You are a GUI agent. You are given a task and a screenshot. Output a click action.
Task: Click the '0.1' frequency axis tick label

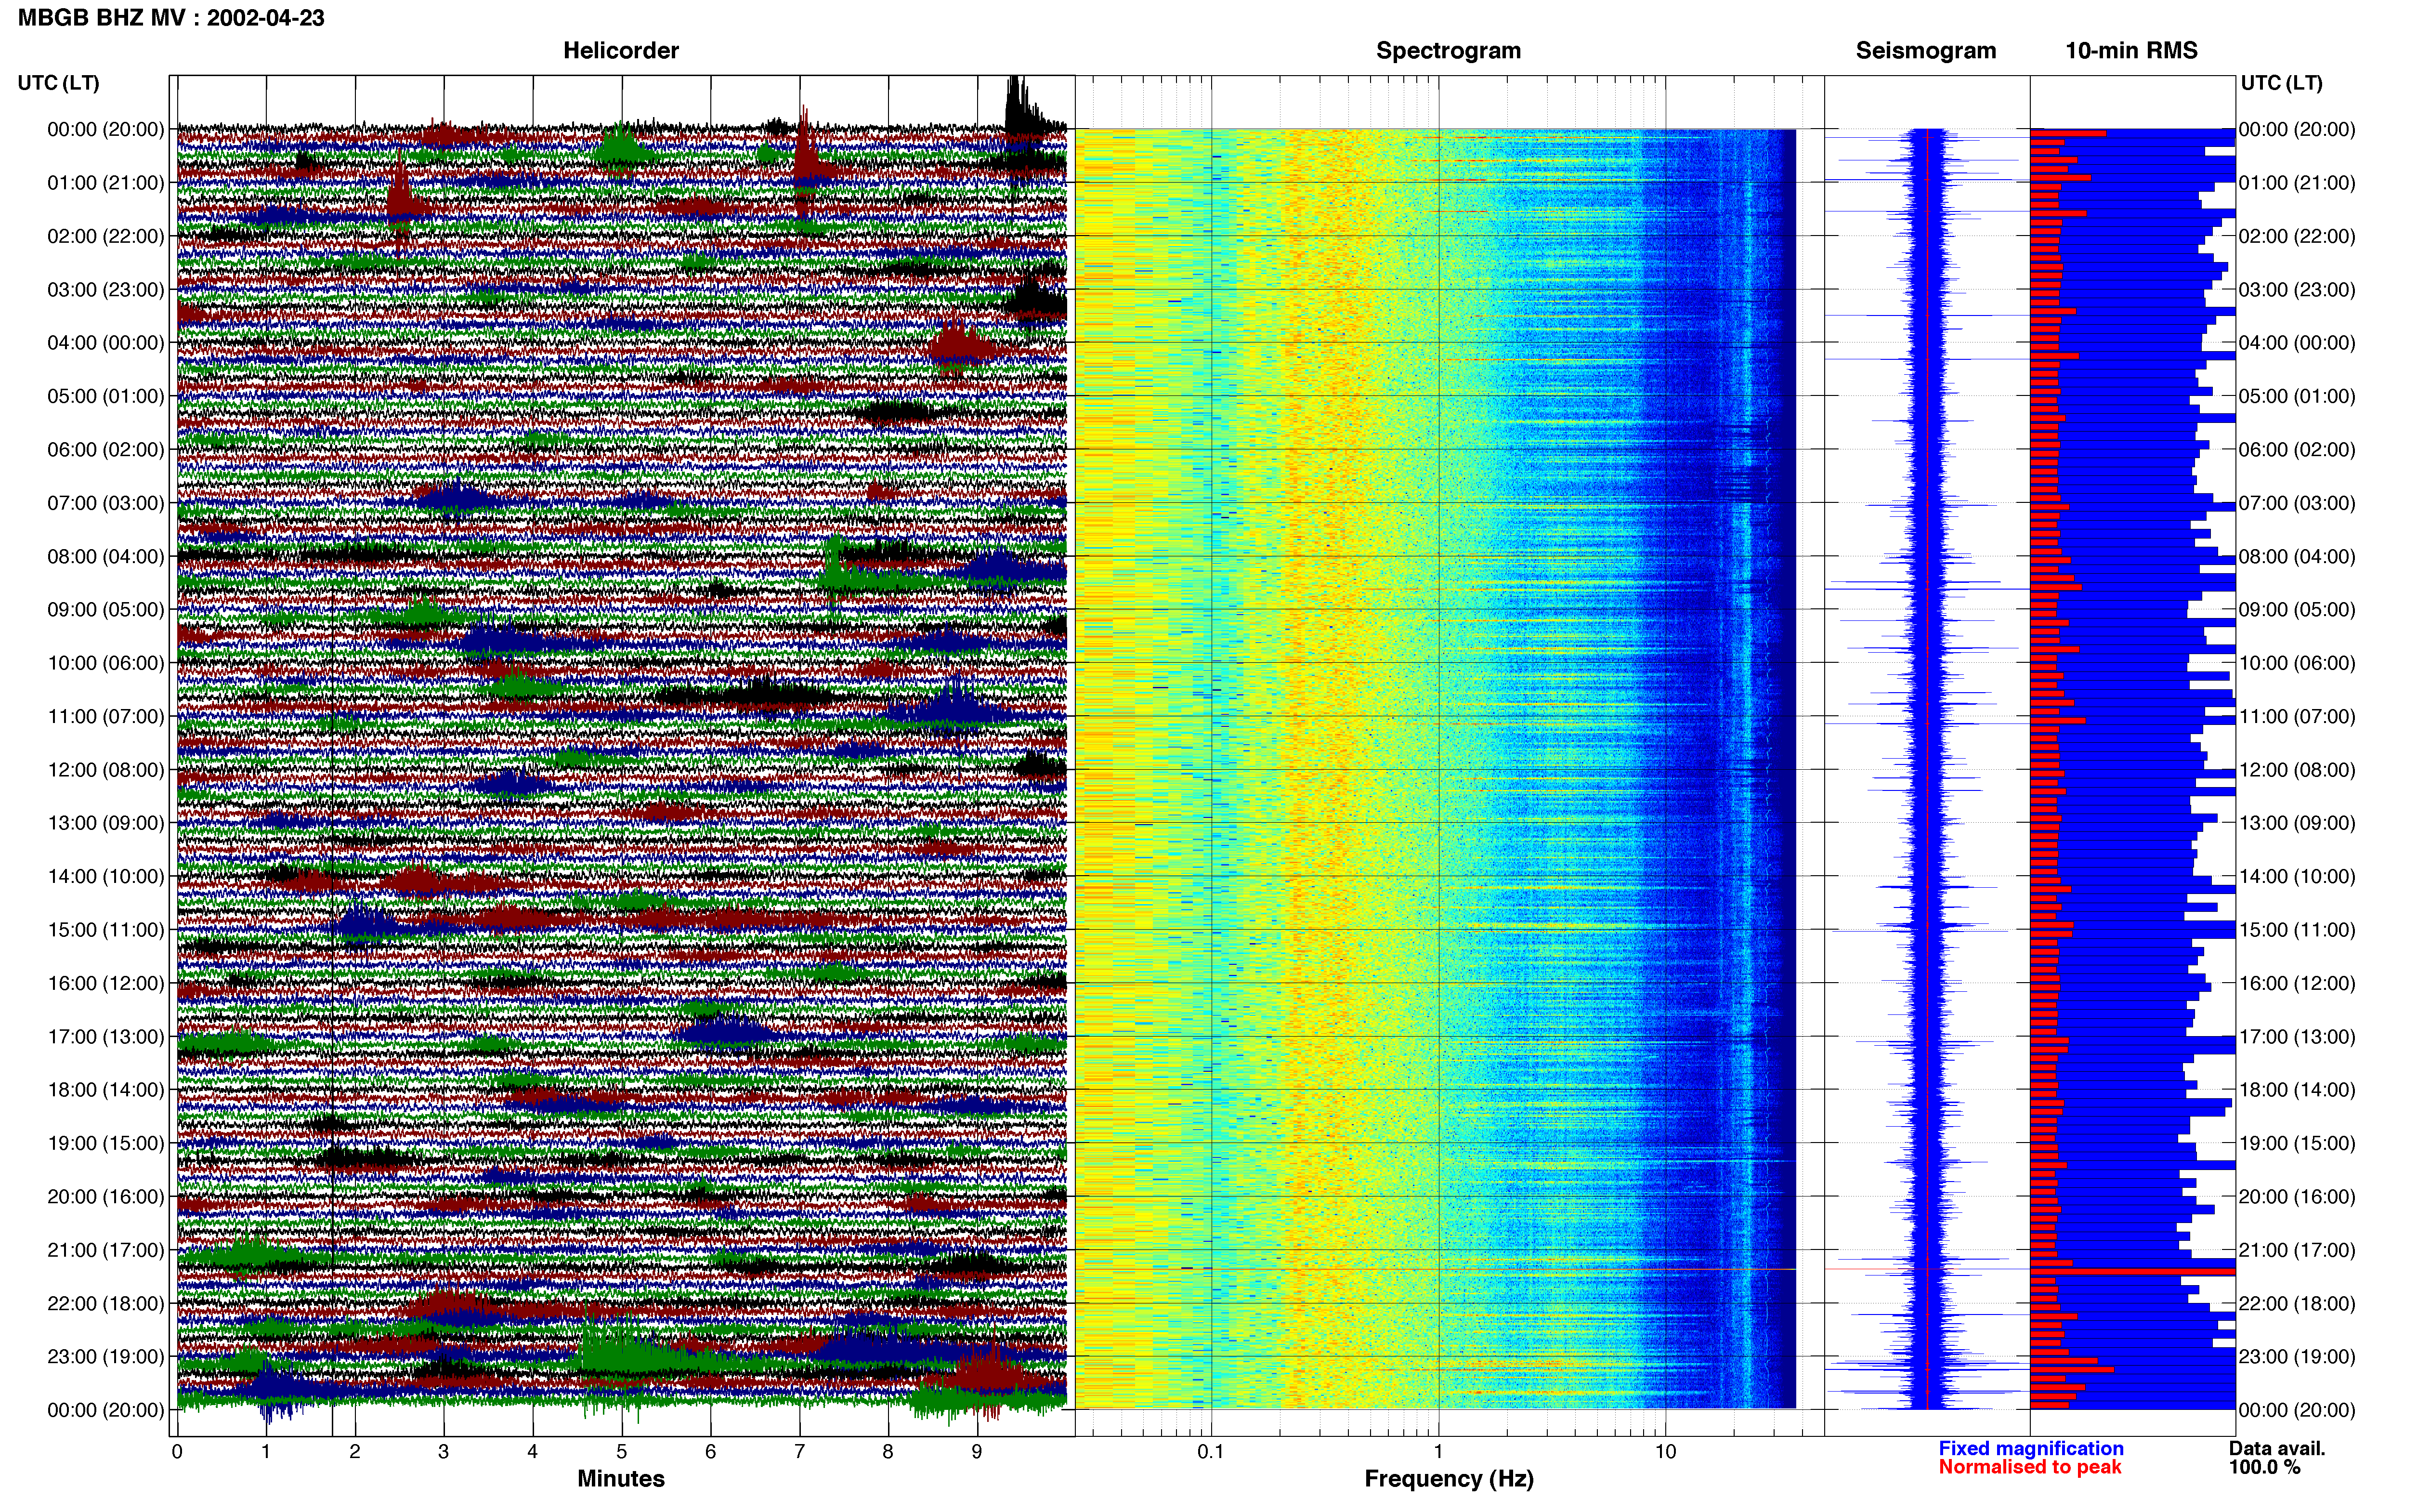click(x=1211, y=1452)
